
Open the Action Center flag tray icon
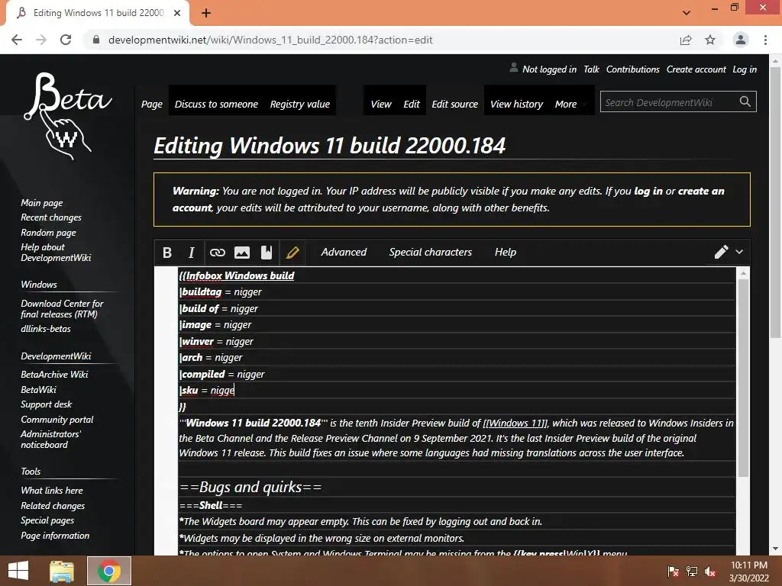click(673, 571)
